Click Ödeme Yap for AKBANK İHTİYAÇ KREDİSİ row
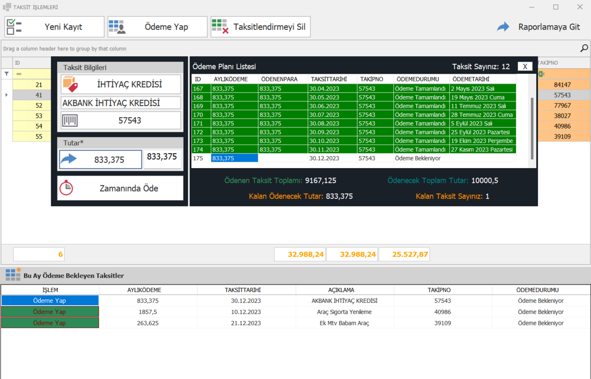 pyautogui.click(x=50, y=301)
